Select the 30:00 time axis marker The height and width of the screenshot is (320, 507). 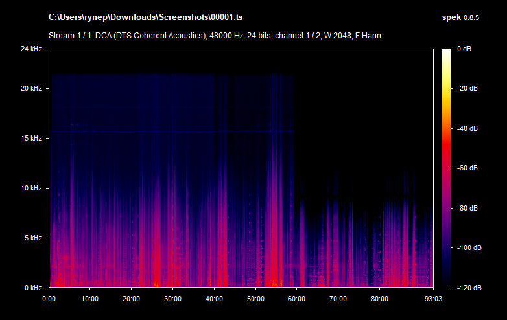click(x=172, y=299)
